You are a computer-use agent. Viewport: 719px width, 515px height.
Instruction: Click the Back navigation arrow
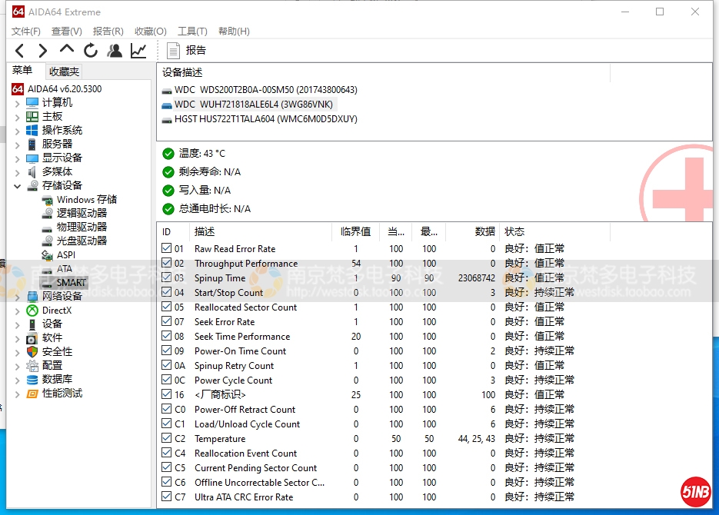(x=20, y=51)
